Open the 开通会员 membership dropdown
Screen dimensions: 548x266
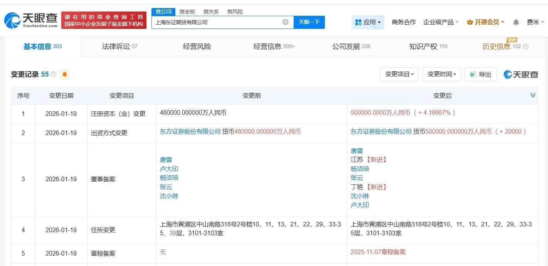pyautogui.click(x=486, y=22)
